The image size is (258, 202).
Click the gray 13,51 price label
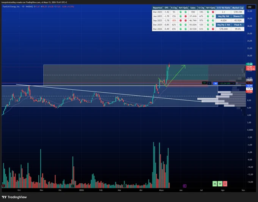point(249,80)
